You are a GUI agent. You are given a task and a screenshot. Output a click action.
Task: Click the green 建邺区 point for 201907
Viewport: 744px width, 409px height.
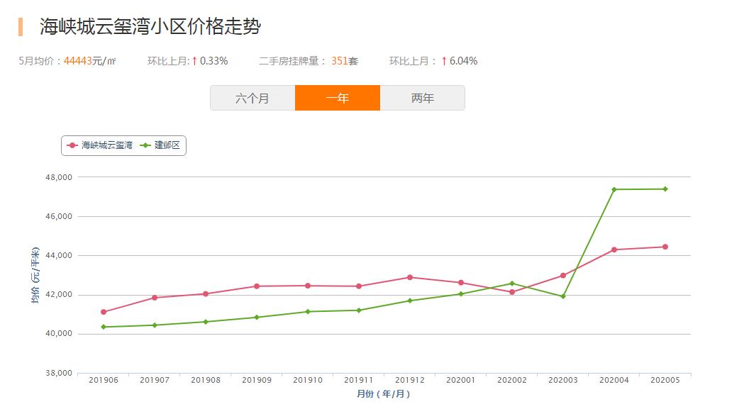(x=155, y=325)
